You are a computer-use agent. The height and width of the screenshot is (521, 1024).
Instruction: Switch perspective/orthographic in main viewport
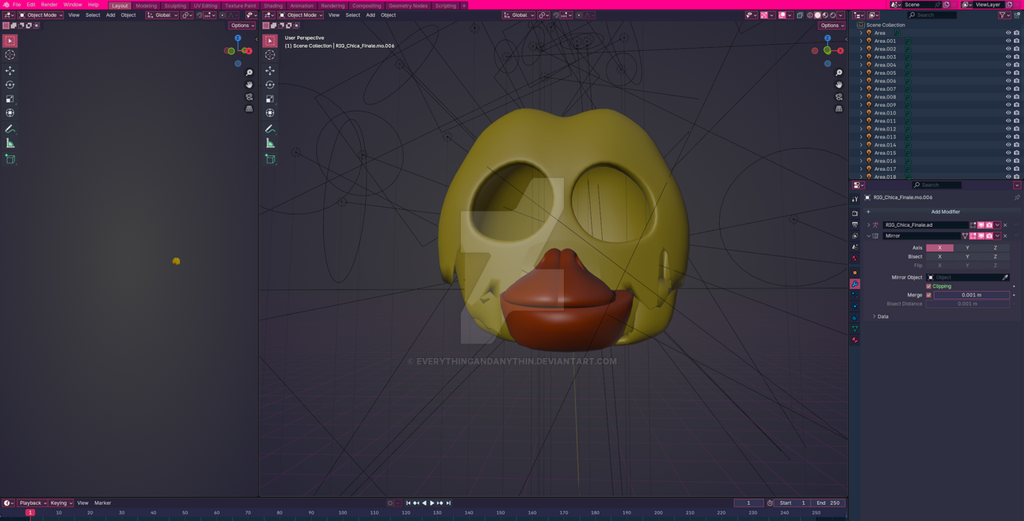(x=839, y=108)
